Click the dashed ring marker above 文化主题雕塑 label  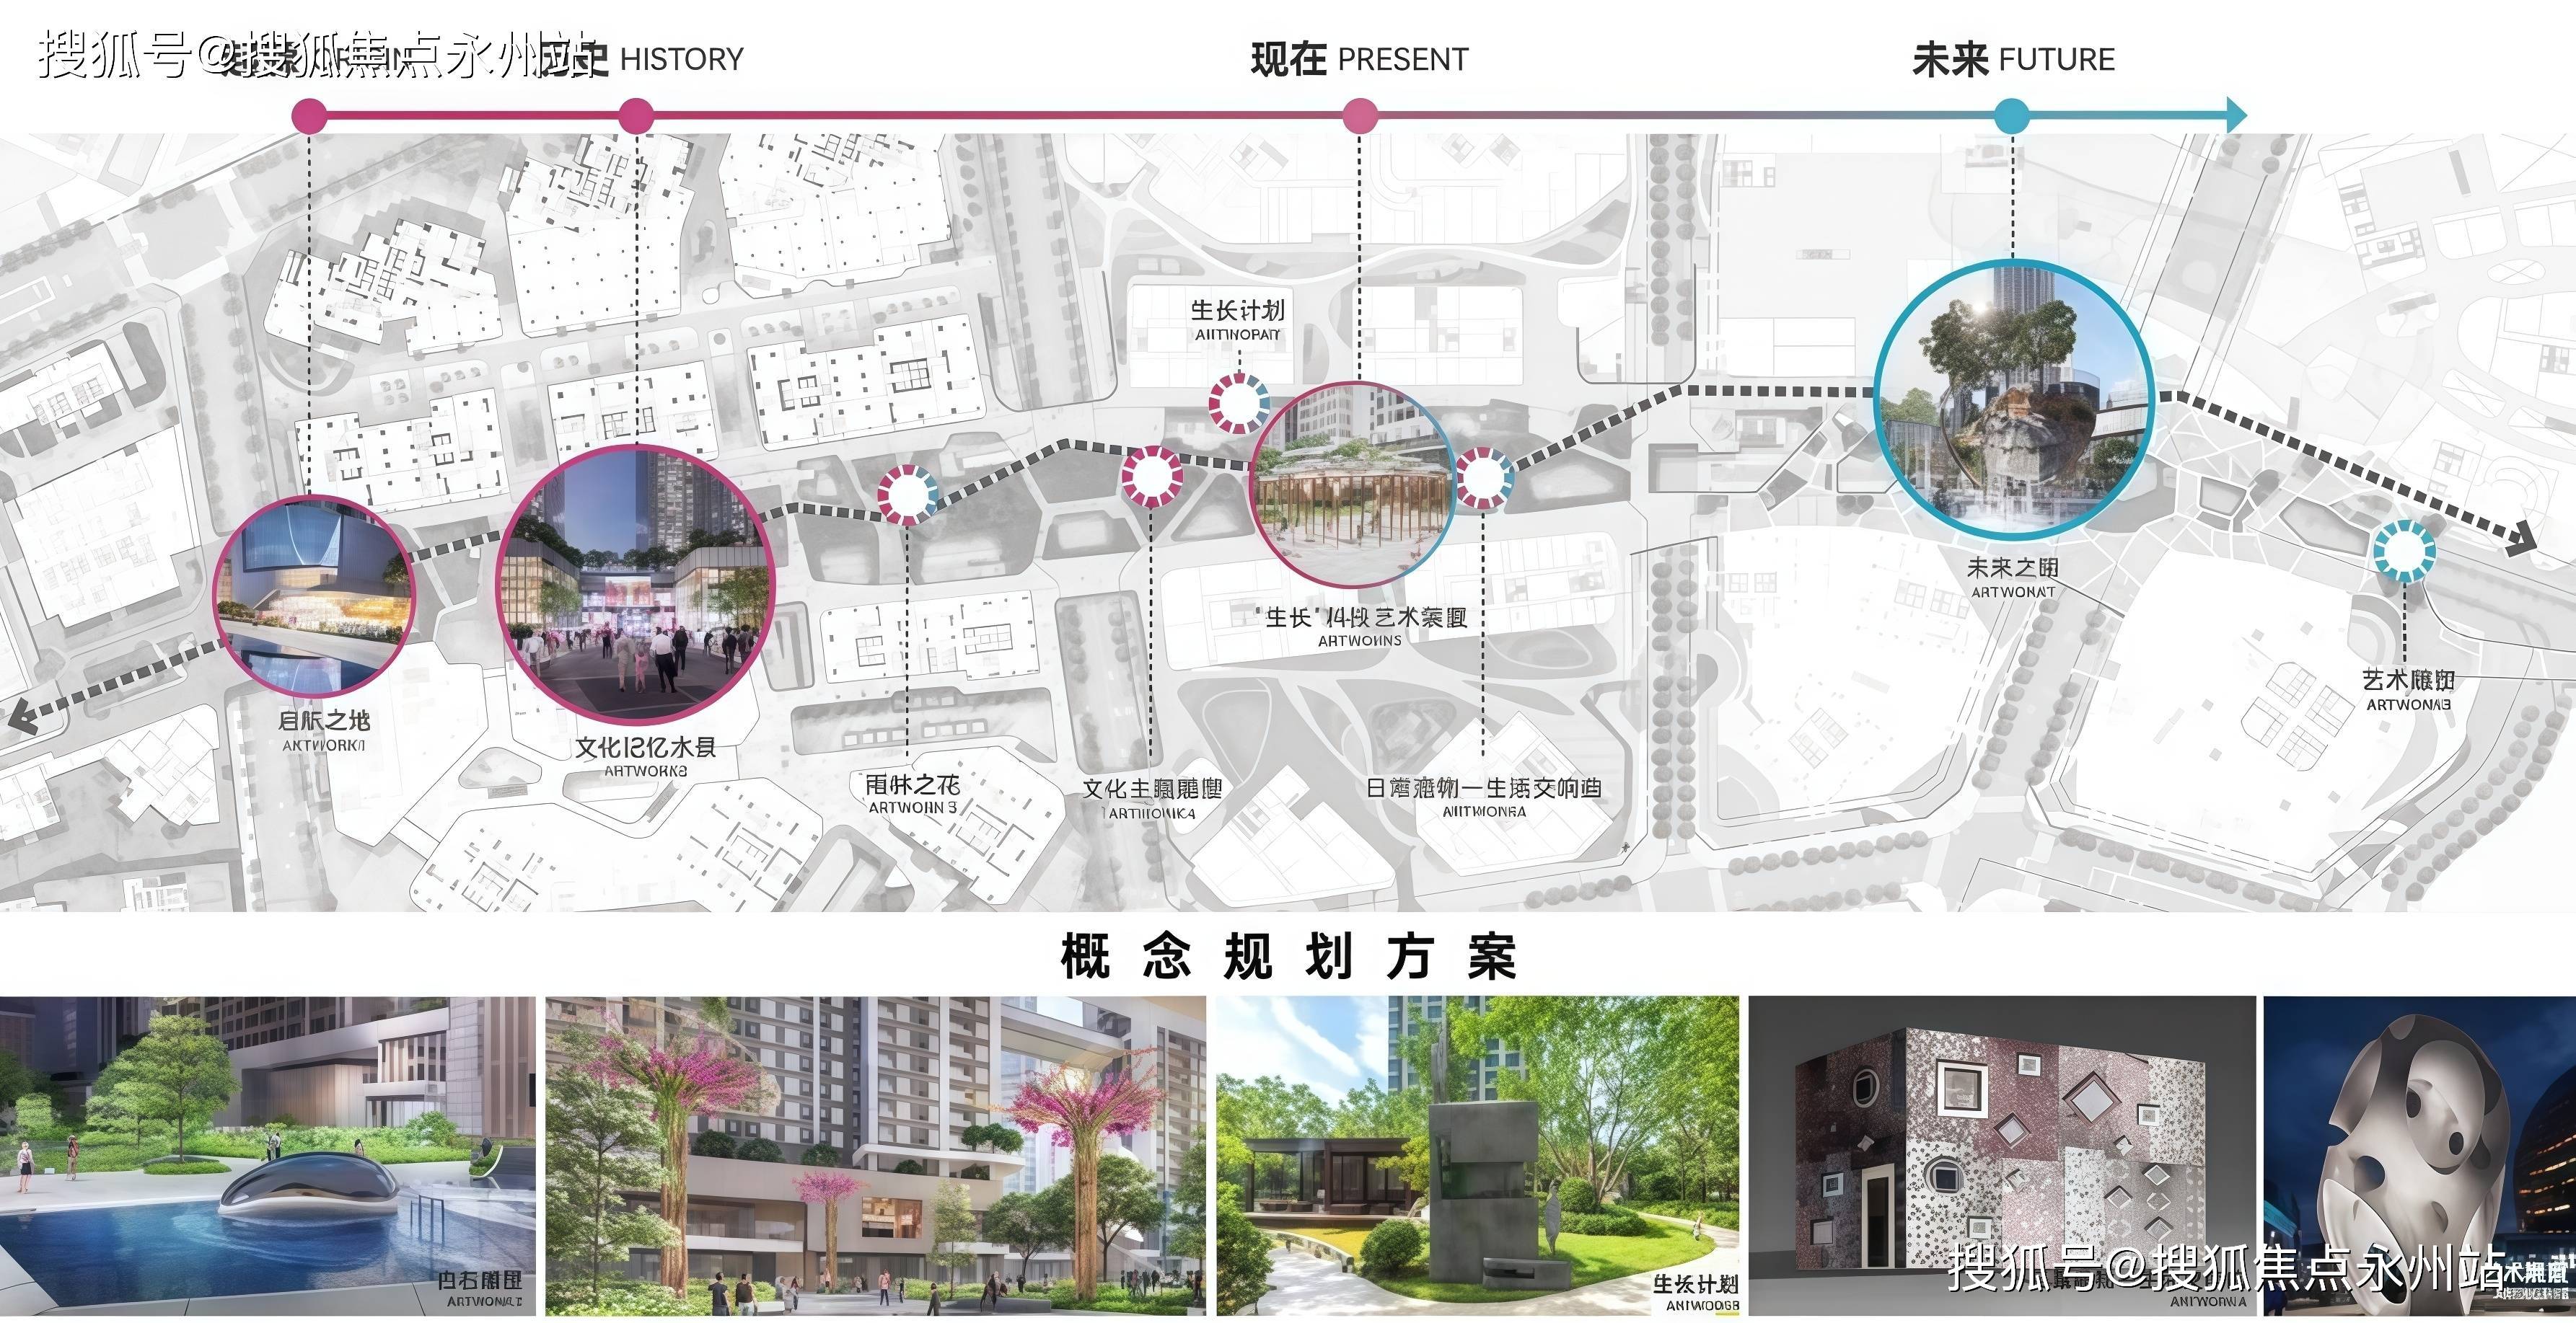1151,476
